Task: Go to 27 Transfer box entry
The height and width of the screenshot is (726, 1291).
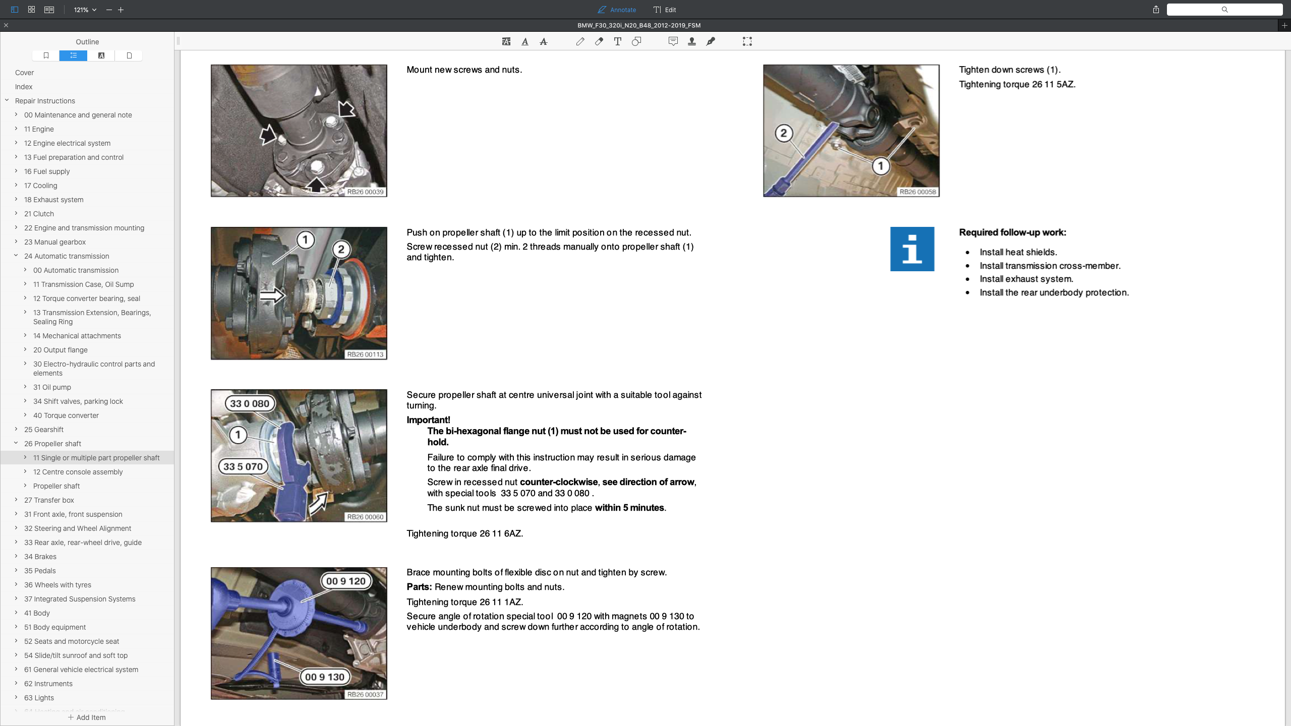Action: point(49,500)
